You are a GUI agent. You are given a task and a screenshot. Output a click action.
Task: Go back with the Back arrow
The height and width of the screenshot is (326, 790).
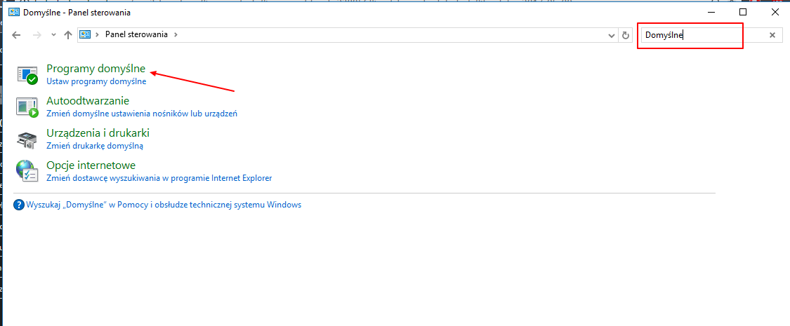(16, 35)
